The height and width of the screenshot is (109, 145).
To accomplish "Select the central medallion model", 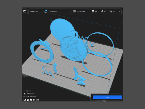I will (74, 49).
